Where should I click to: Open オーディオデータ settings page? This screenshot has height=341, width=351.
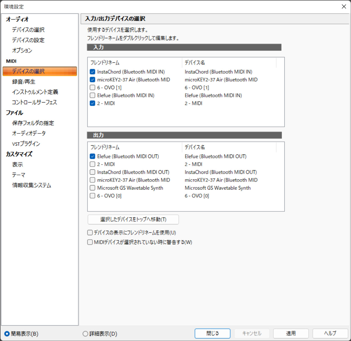(29, 133)
